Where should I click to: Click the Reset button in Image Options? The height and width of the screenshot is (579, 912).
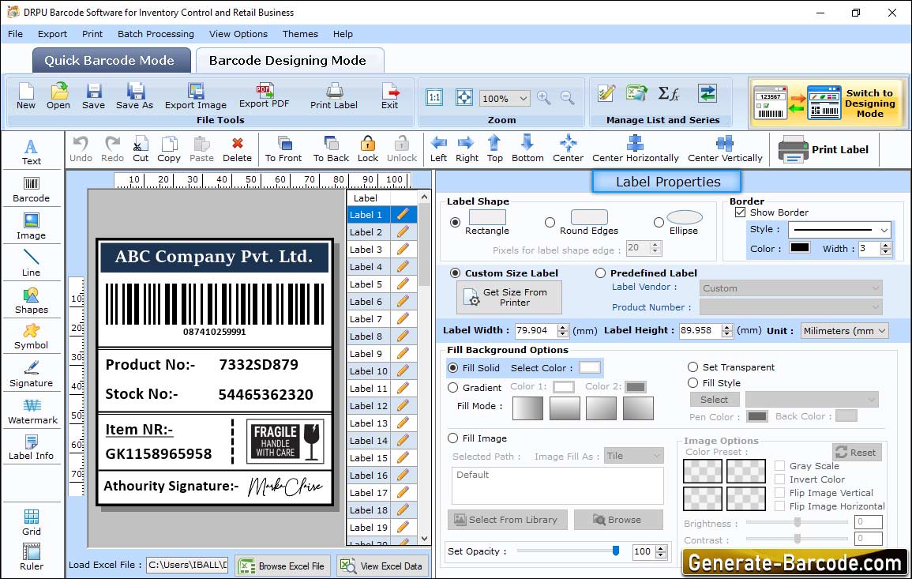point(857,452)
